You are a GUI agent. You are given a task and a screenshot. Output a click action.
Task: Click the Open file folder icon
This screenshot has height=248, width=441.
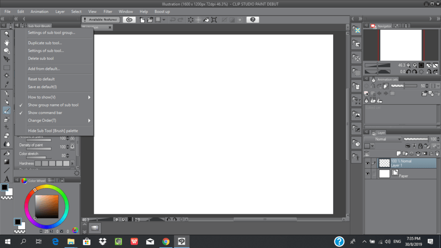[x=150, y=20]
